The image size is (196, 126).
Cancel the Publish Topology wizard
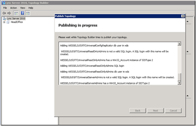click(x=173, y=110)
